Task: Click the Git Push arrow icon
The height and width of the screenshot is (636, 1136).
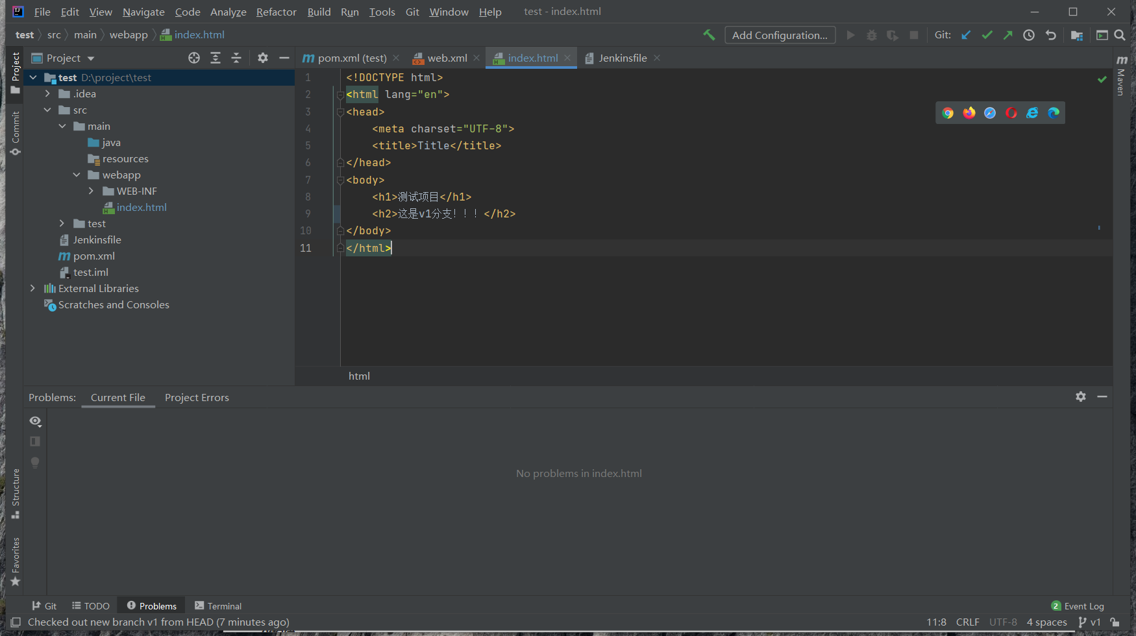Action: click(x=1007, y=35)
